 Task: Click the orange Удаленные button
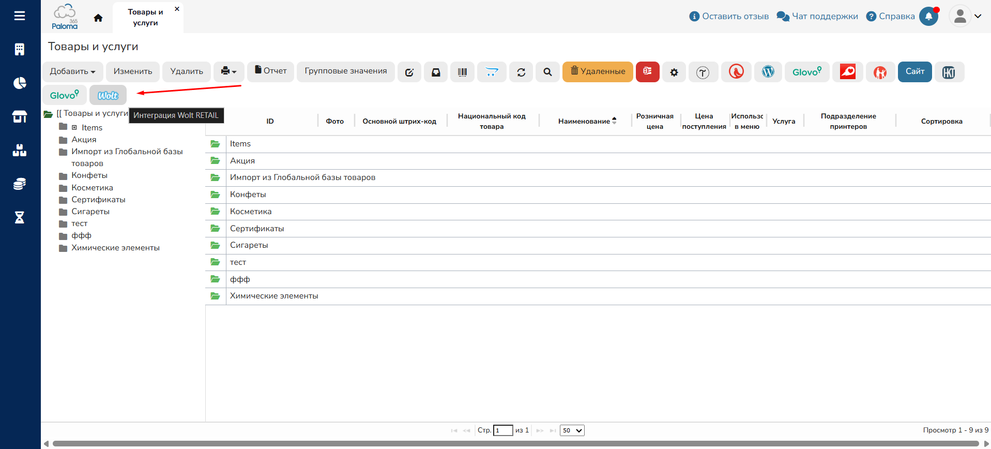coord(598,71)
